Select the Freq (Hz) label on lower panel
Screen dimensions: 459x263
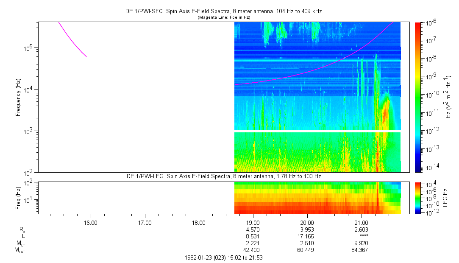[x=18, y=197]
